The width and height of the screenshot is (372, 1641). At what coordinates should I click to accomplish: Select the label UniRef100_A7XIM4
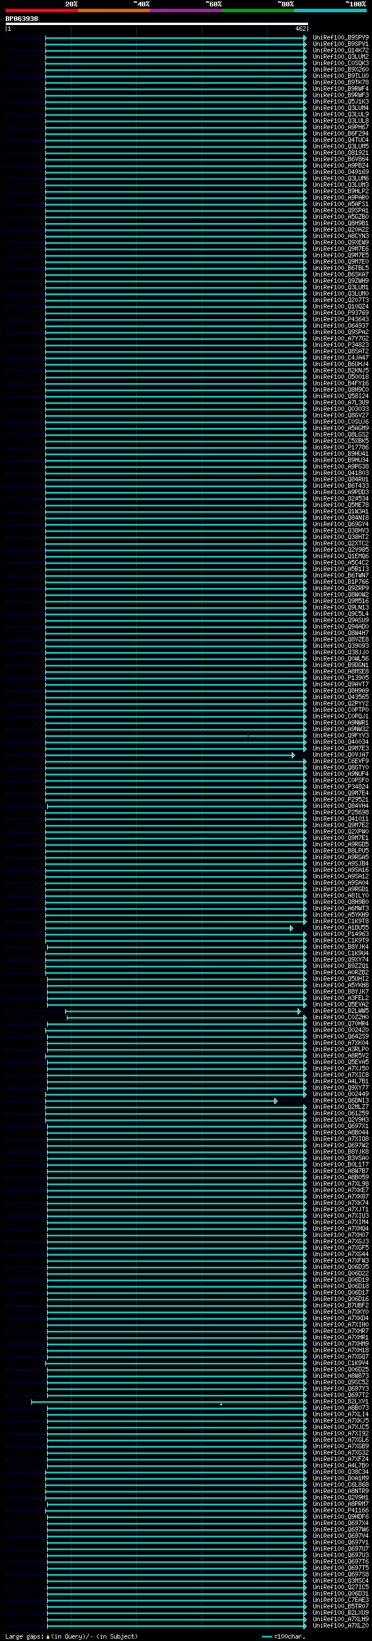click(340, 1222)
